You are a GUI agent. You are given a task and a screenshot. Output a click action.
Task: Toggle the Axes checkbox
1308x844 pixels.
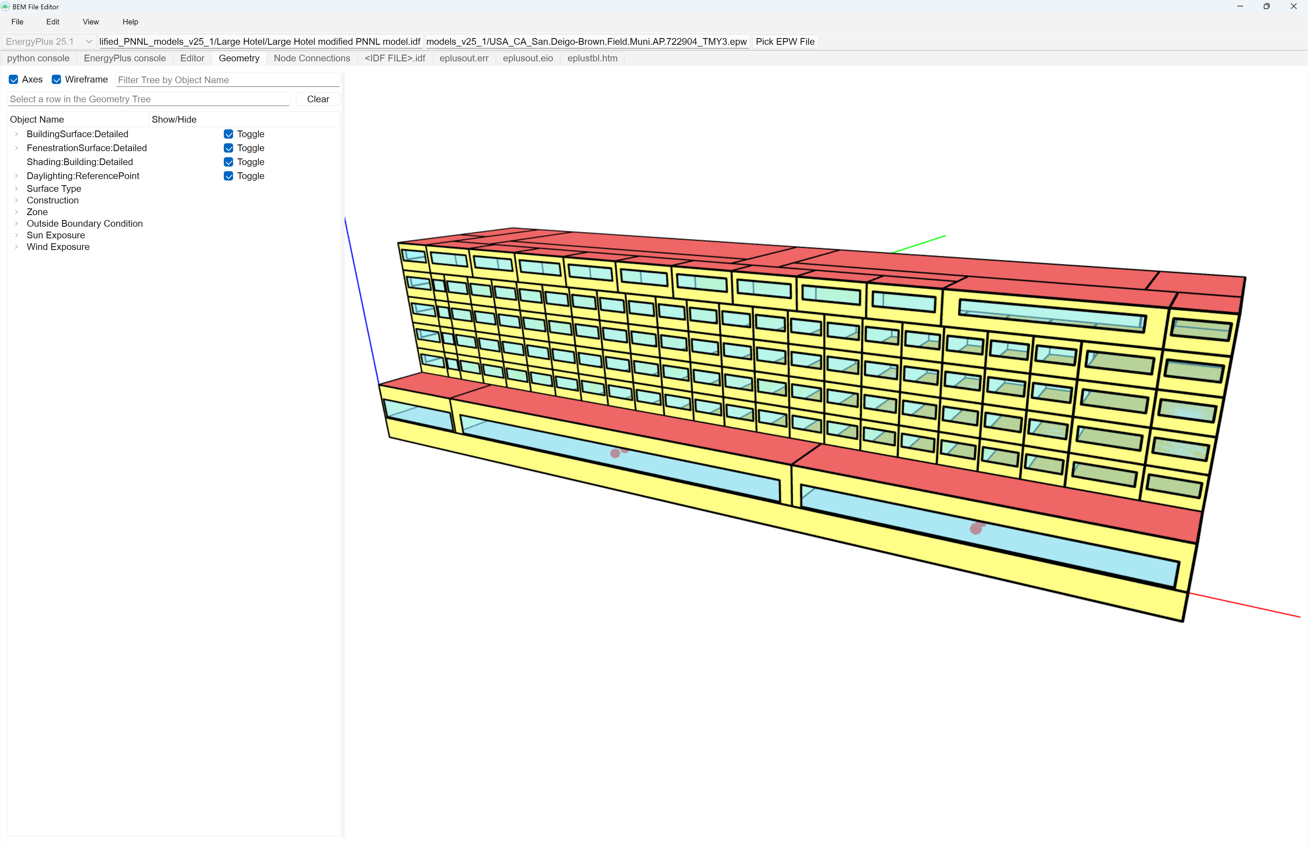[14, 79]
